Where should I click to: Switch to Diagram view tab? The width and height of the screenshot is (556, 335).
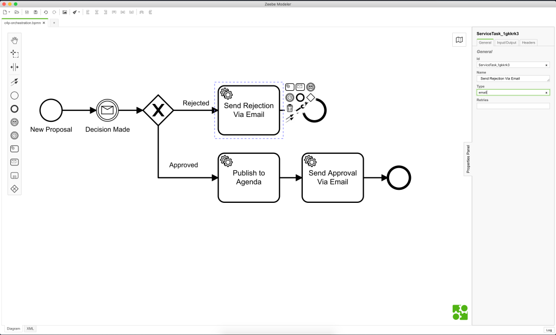point(14,328)
